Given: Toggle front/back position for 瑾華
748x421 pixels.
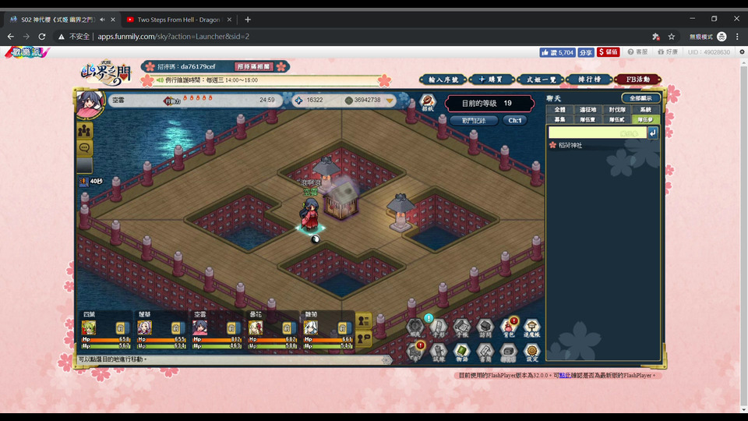Looking at the screenshot, I should click(x=176, y=328).
